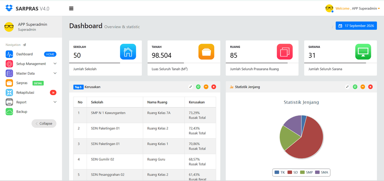384x181 pixels.
Task: Click the Master Data list icon
Action: tap(9, 73)
